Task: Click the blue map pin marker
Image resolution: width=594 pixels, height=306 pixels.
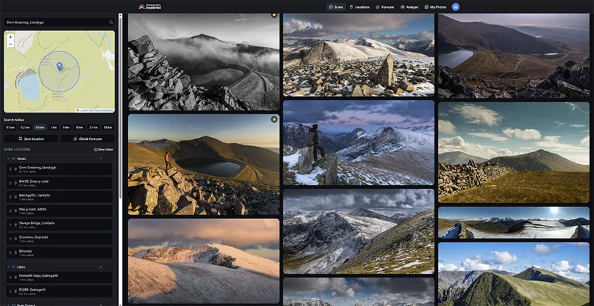Action: [x=59, y=67]
